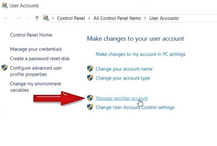217x146 pixels.
Task: Click the User Accounts icon in address bar
Action: (x=46, y=18)
